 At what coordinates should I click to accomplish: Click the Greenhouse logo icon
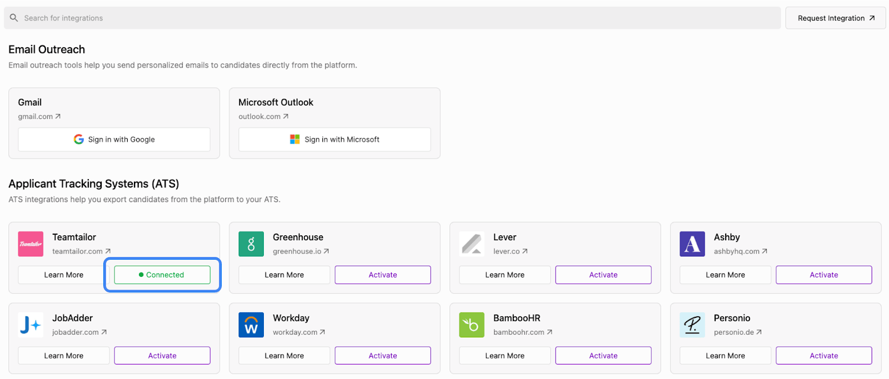(251, 244)
